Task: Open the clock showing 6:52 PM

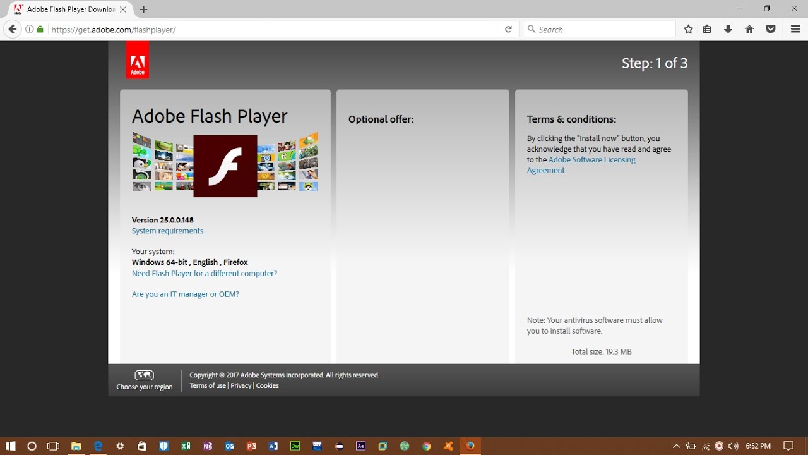Action: (757, 446)
